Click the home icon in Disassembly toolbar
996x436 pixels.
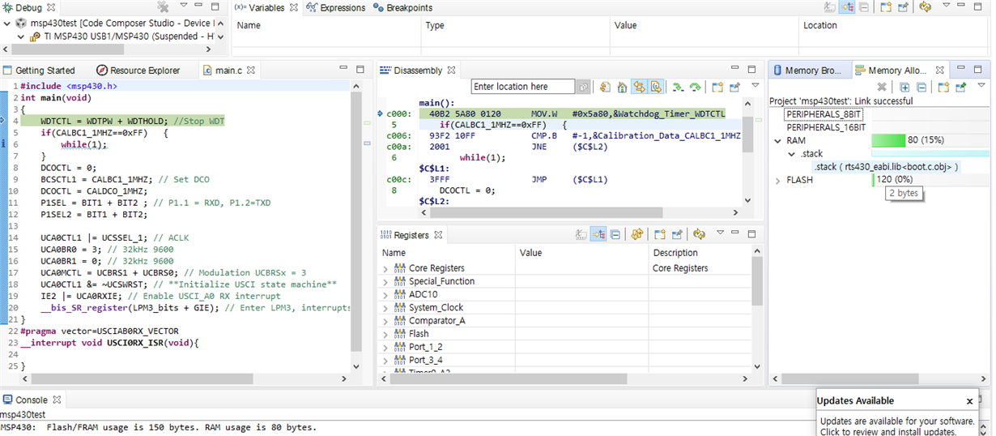pos(621,87)
